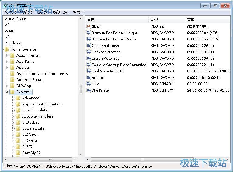Screen dimensions: 233x172
Task: Click the CleanShutdown value icon
Action: pyautogui.click(x=89, y=45)
